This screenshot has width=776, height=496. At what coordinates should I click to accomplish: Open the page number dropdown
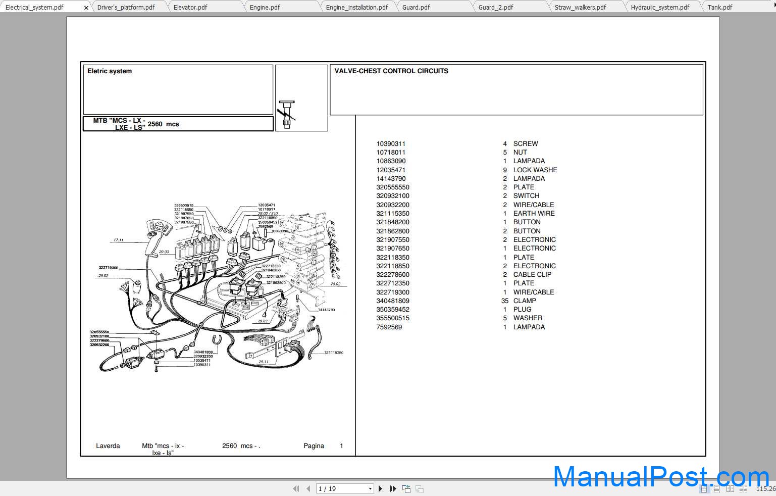click(x=370, y=488)
